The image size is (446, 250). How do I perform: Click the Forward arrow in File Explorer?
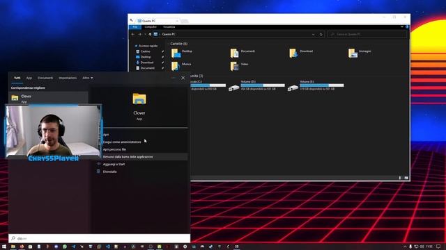139,34
